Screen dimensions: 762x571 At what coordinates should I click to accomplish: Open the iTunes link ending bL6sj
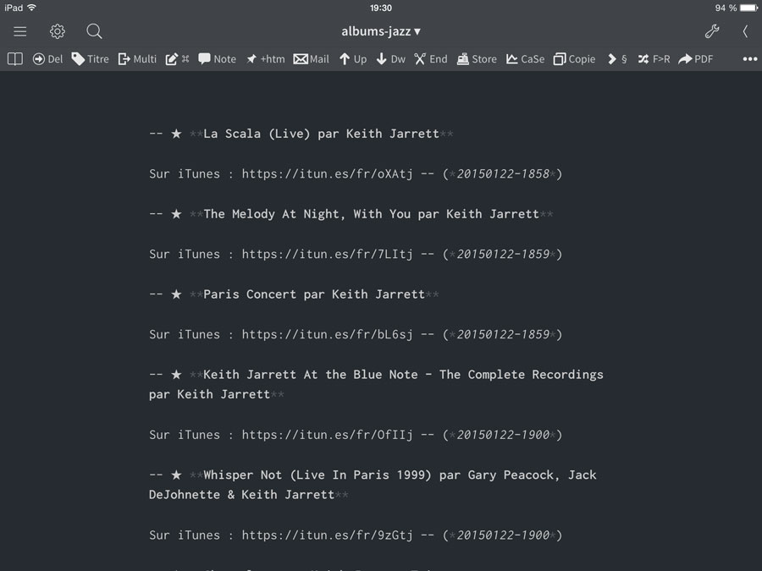tap(327, 334)
